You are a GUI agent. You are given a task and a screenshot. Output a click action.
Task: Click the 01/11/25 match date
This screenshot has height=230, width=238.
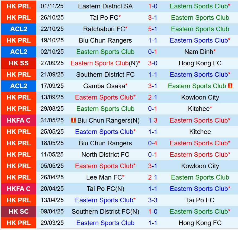click(52, 6)
